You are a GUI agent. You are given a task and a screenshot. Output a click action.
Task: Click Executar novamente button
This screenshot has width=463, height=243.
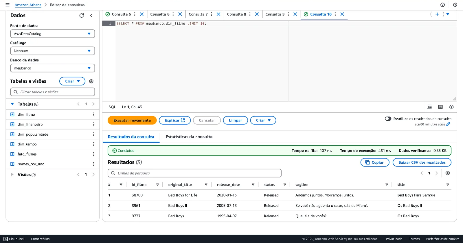pos(132,120)
